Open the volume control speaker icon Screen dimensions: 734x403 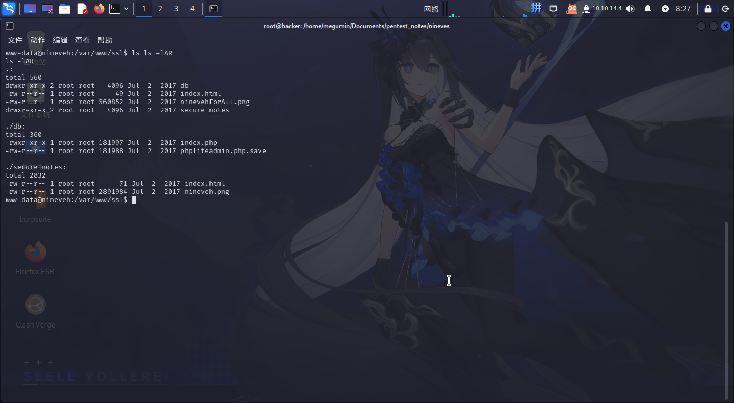click(x=631, y=9)
